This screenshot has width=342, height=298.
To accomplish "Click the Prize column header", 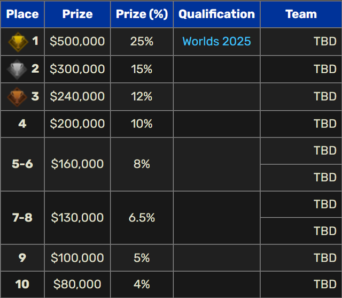I will (77, 14).
